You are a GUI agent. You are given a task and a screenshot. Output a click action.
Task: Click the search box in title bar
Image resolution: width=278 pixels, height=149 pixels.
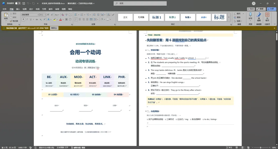pos(140,3)
